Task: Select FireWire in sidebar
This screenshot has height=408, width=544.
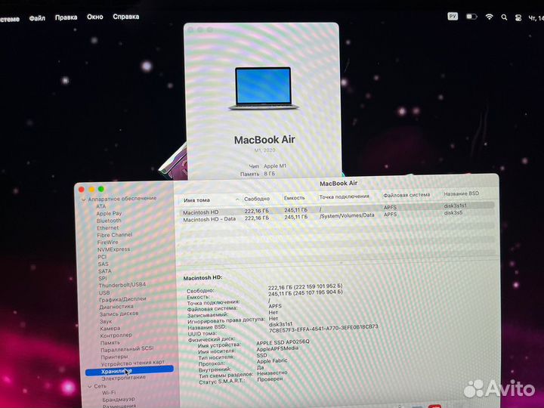Action: (107, 243)
